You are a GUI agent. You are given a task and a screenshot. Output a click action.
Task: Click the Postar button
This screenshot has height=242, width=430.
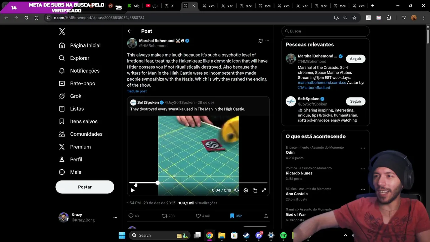point(85,187)
